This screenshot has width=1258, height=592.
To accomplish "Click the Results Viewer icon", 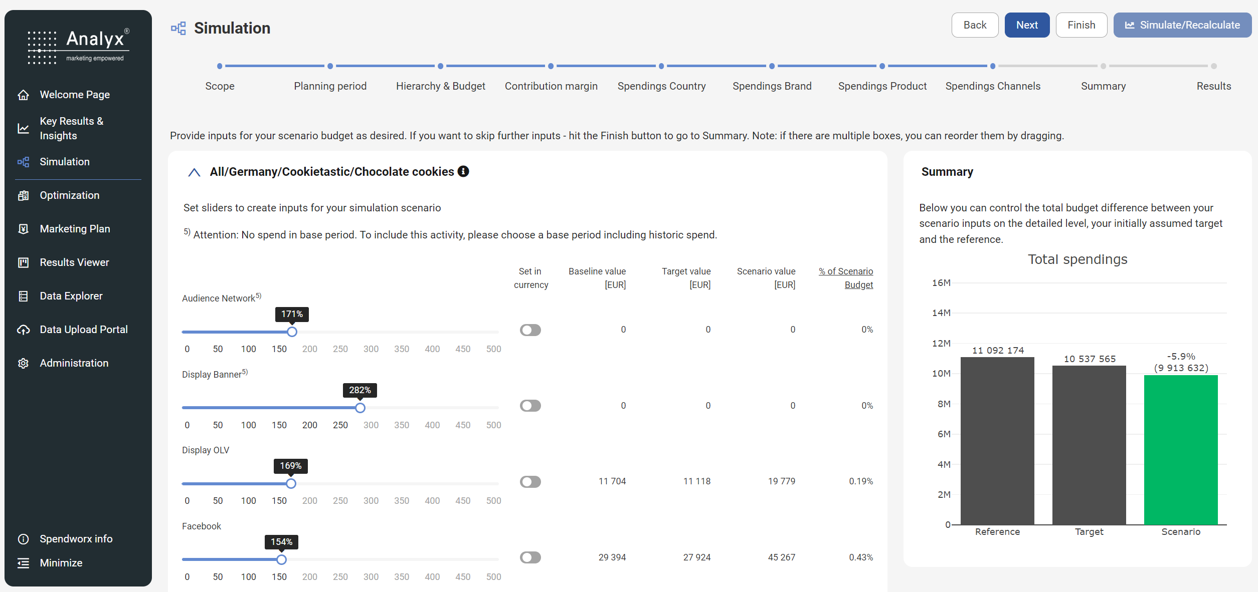I will [x=23, y=262].
